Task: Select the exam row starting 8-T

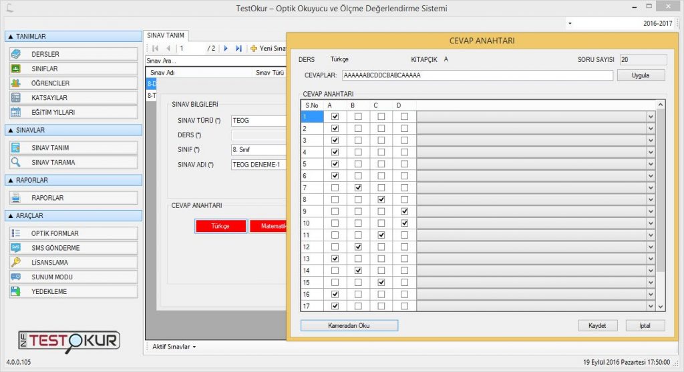Action: click(152, 95)
